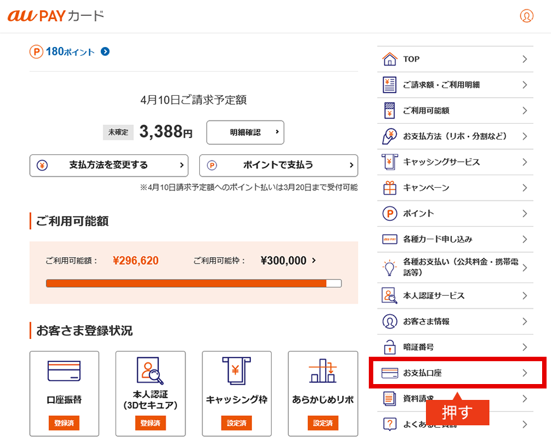The width and height of the screenshot is (551, 438).
Task: Open the ご利用可能額 menu chevron arrow
Action: [x=524, y=110]
